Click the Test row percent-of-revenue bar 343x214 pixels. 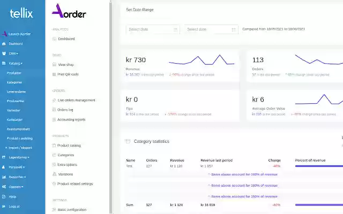[319, 166]
